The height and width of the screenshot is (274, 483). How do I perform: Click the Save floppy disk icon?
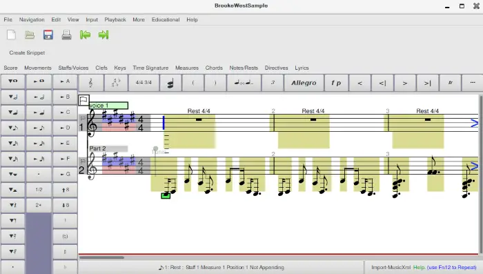tap(48, 35)
